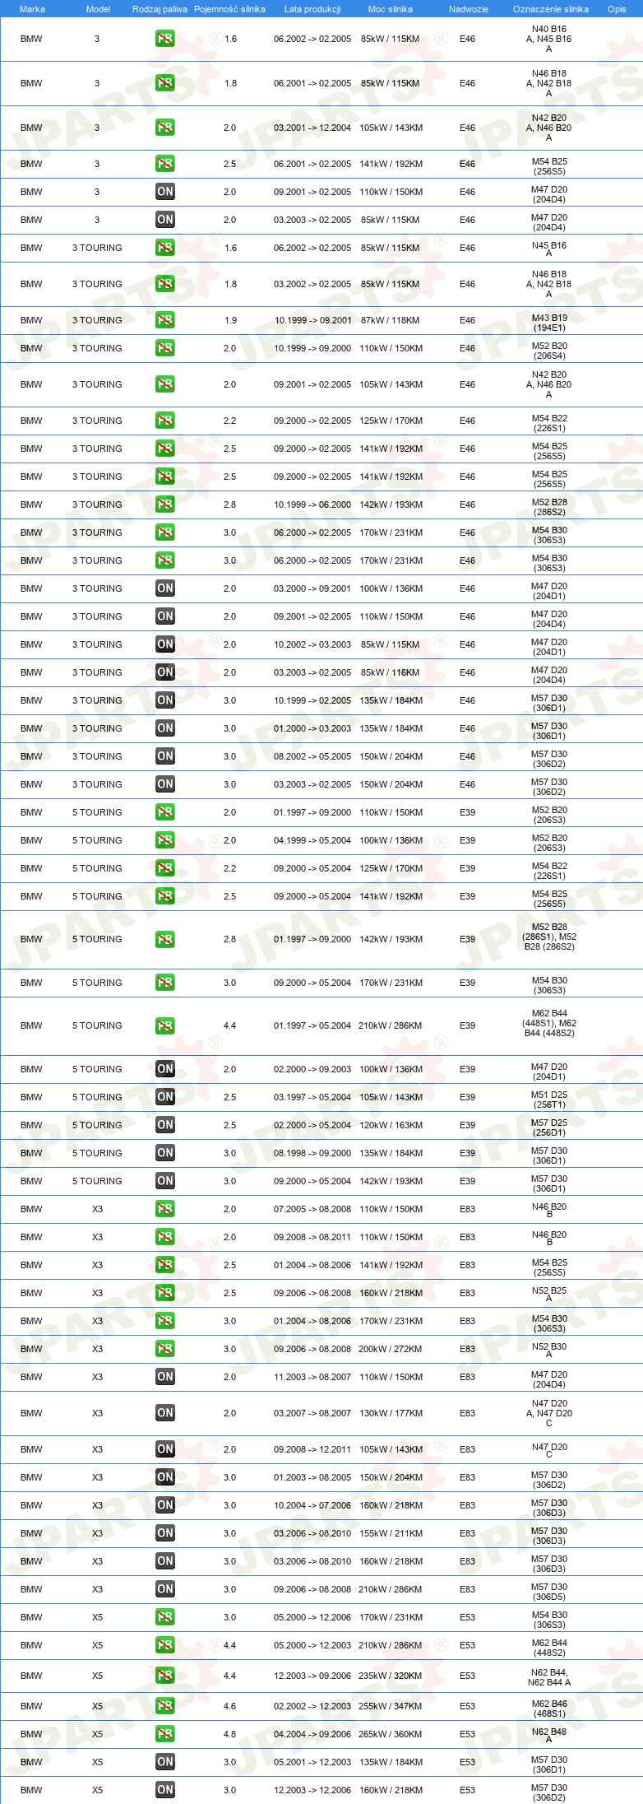The width and height of the screenshot is (643, 1804).
Task: Select the PB icon in the 05.2000 -> 12.2006 row
Action: [164, 1617]
